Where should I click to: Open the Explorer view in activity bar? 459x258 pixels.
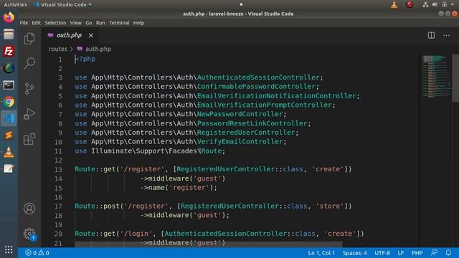pyautogui.click(x=29, y=39)
